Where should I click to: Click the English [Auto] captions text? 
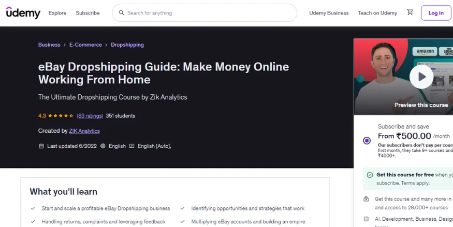tap(154, 146)
